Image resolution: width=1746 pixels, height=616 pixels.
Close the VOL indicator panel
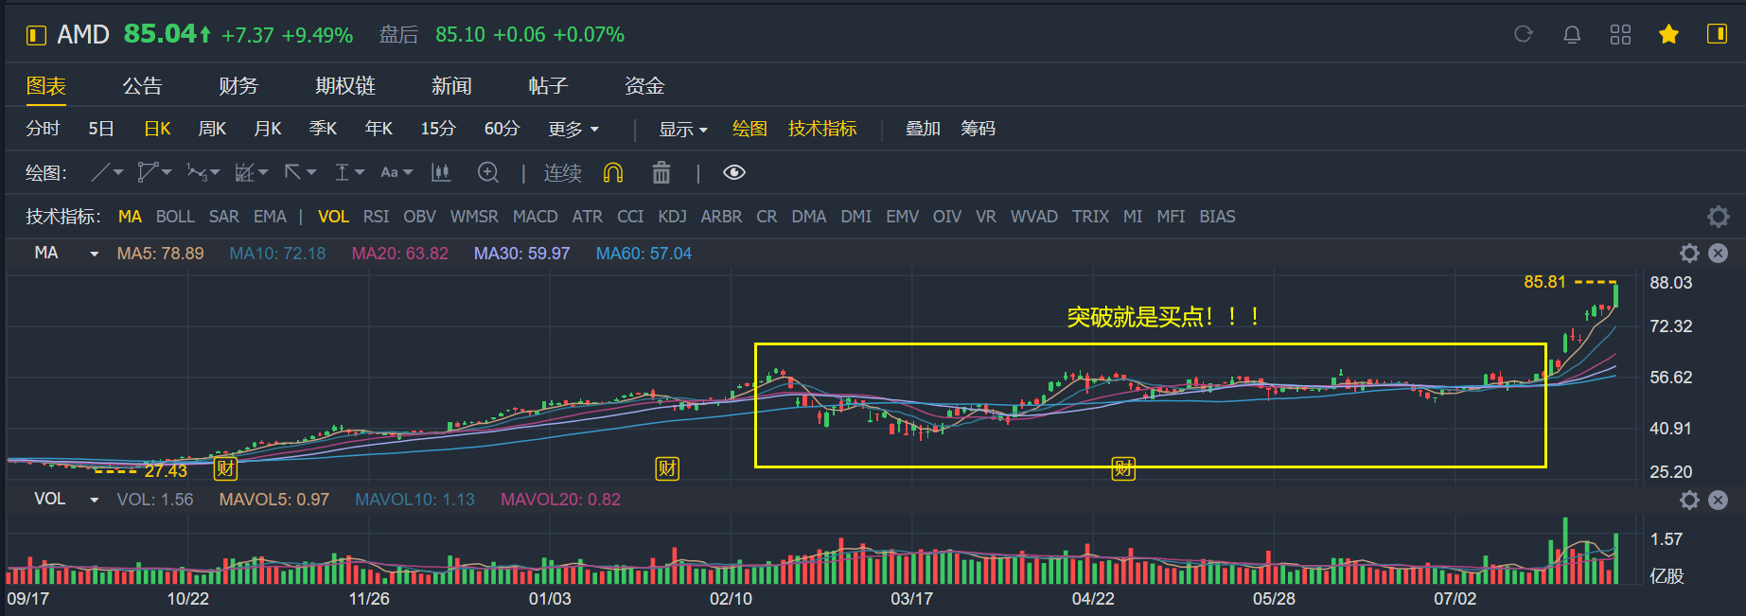(x=1719, y=500)
